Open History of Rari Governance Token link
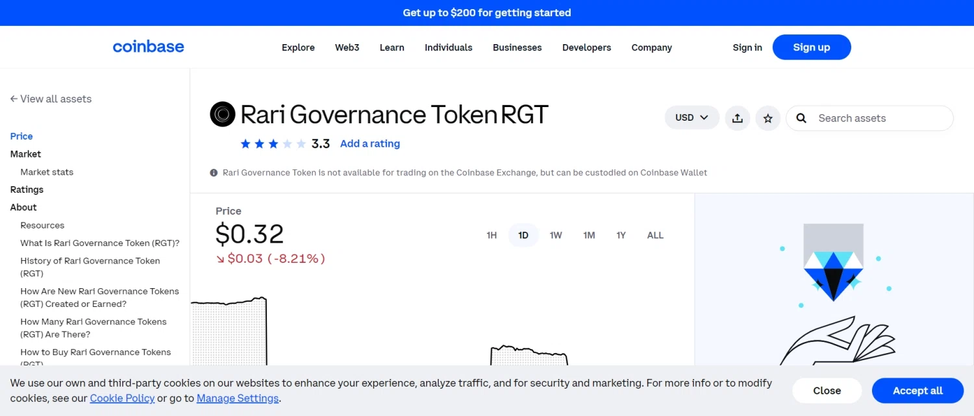This screenshot has height=416, width=974. (x=90, y=267)
